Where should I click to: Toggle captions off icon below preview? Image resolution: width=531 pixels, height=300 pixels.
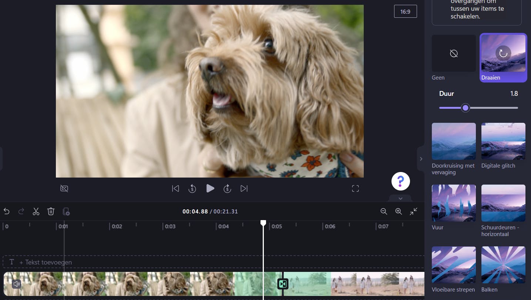64,189
